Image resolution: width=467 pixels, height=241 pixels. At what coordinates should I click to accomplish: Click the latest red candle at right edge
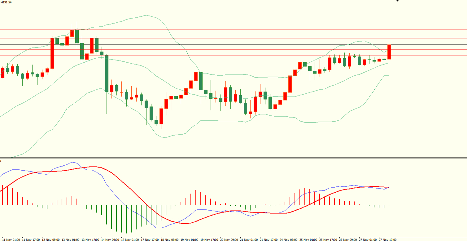389,52
